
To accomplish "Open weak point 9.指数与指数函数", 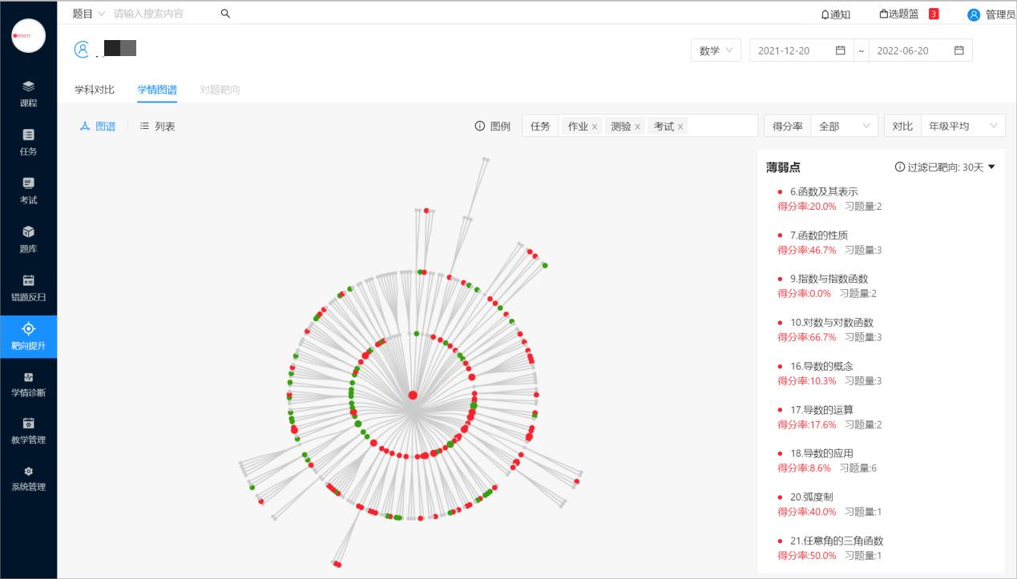I will coord(829,279).
